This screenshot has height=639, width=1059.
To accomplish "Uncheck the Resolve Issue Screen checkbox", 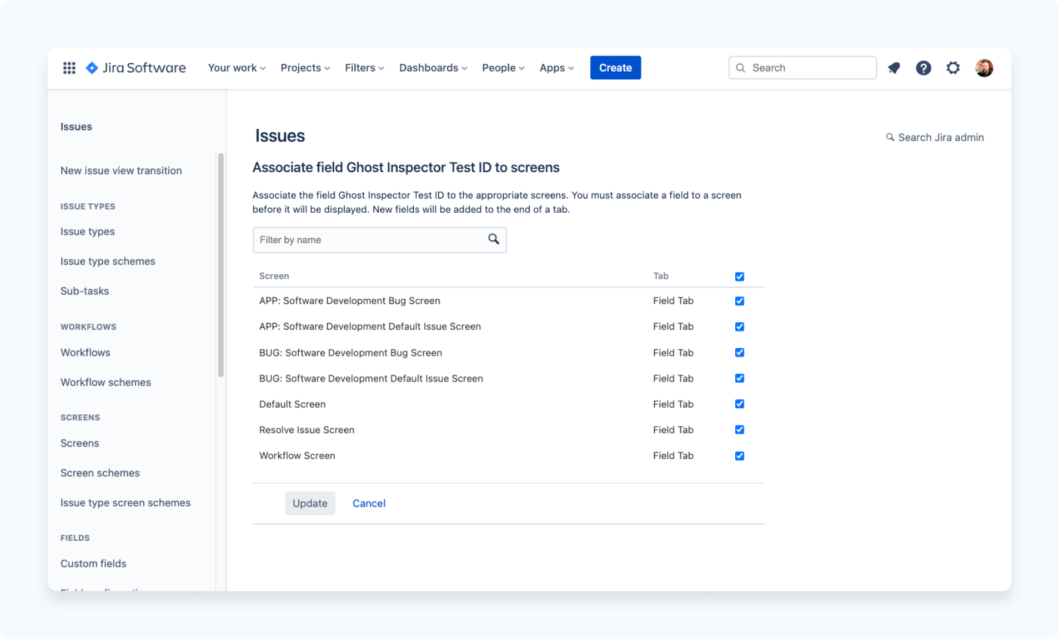I will point(739,429).
